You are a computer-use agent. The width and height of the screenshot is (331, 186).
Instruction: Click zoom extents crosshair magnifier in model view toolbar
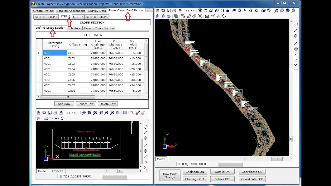coord(282,11)
